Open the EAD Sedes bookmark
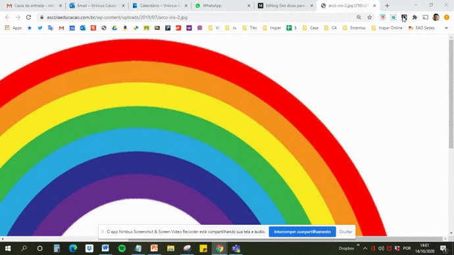The image size is (454, 255). coord(422,28)
